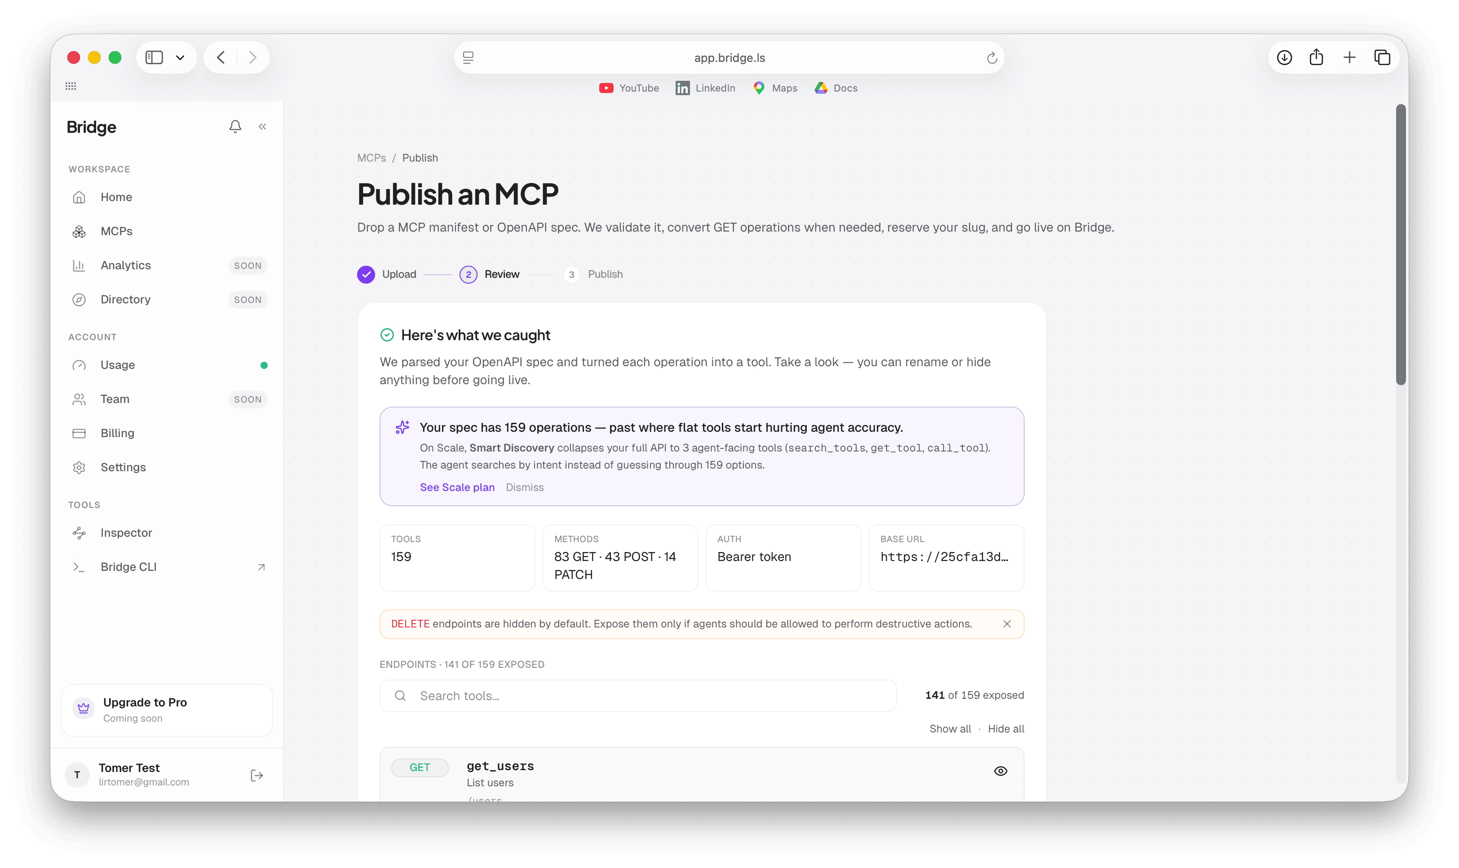
Task: Go forward in the browser
Action: pos(253,57)
